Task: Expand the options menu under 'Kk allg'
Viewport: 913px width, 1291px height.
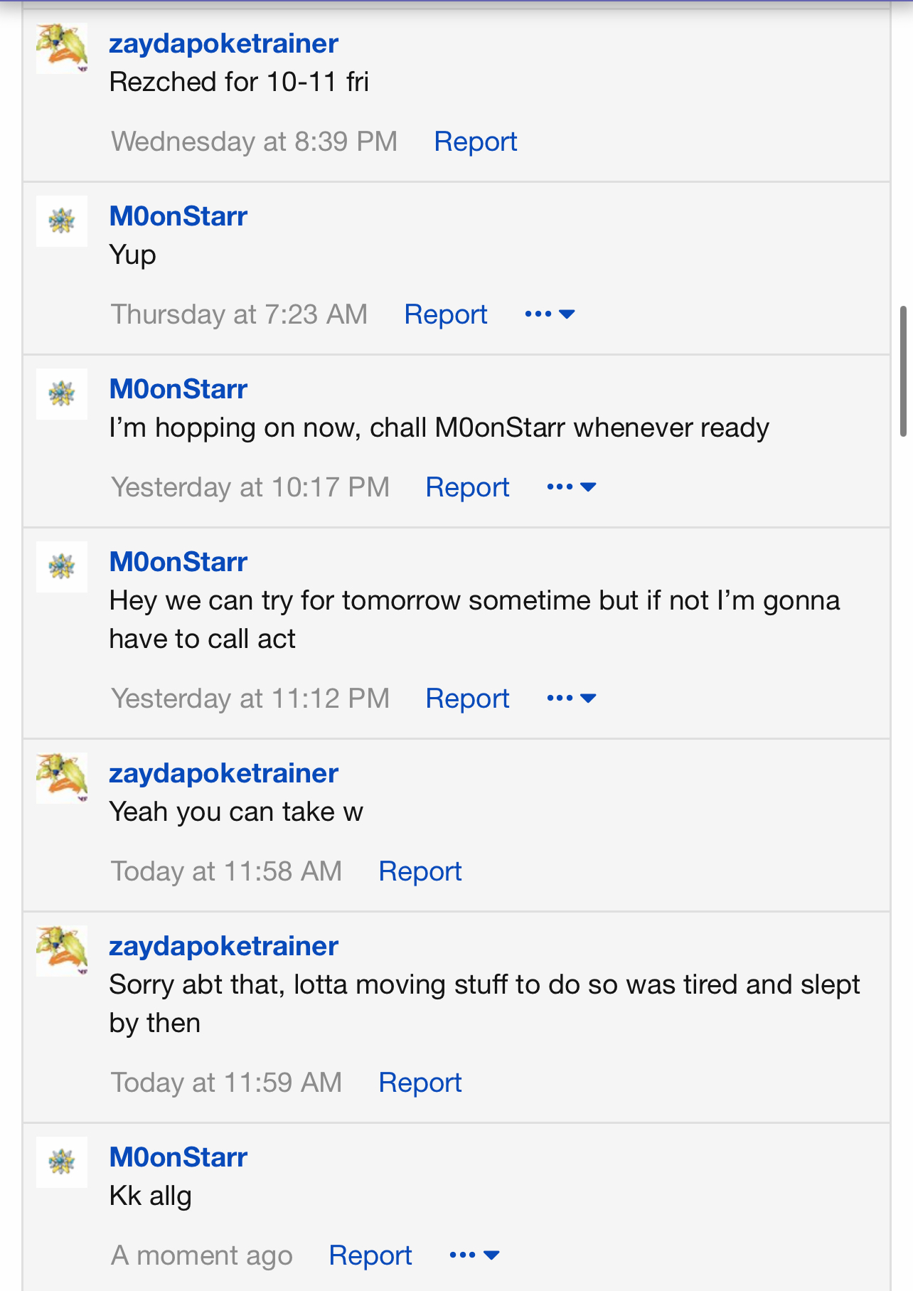Action: (474, 1255)
